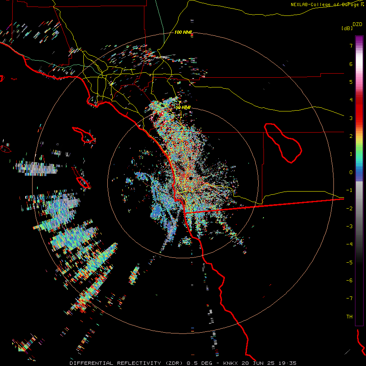This screenshot has width=366, height=366.
Task: Click the -2 value on color scale
Action: click(349, 209)
